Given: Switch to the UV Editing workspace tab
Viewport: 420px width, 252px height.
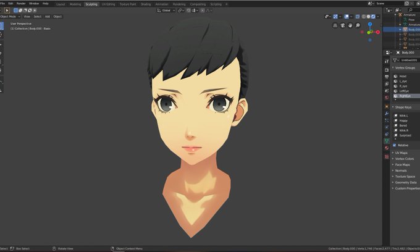Looking at the screenshot, I should coord(108,4).
